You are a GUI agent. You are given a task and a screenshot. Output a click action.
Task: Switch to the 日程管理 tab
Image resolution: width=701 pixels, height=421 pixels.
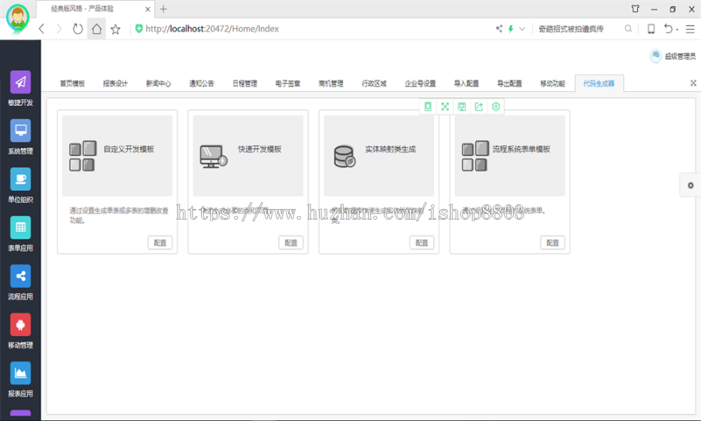[245, 83]
